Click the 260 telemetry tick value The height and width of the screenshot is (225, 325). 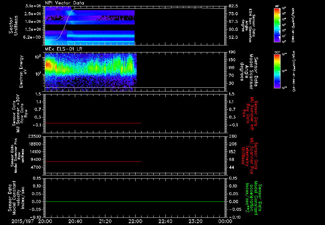232,136
